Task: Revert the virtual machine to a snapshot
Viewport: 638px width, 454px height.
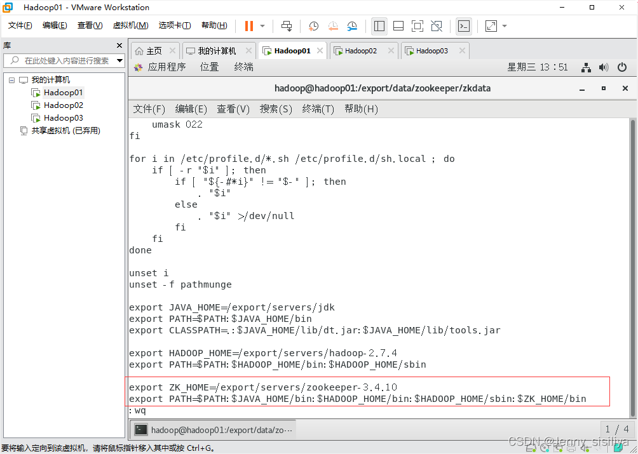Action: (333, 26)
